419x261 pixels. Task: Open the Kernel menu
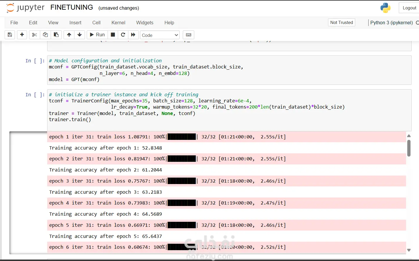(x=118, y=23)
